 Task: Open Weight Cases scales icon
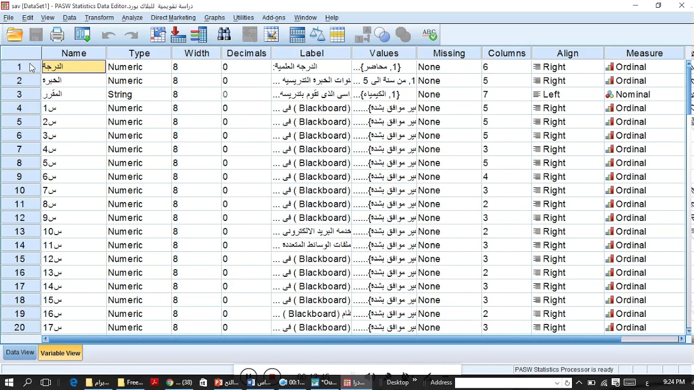(x=317, y=35)
